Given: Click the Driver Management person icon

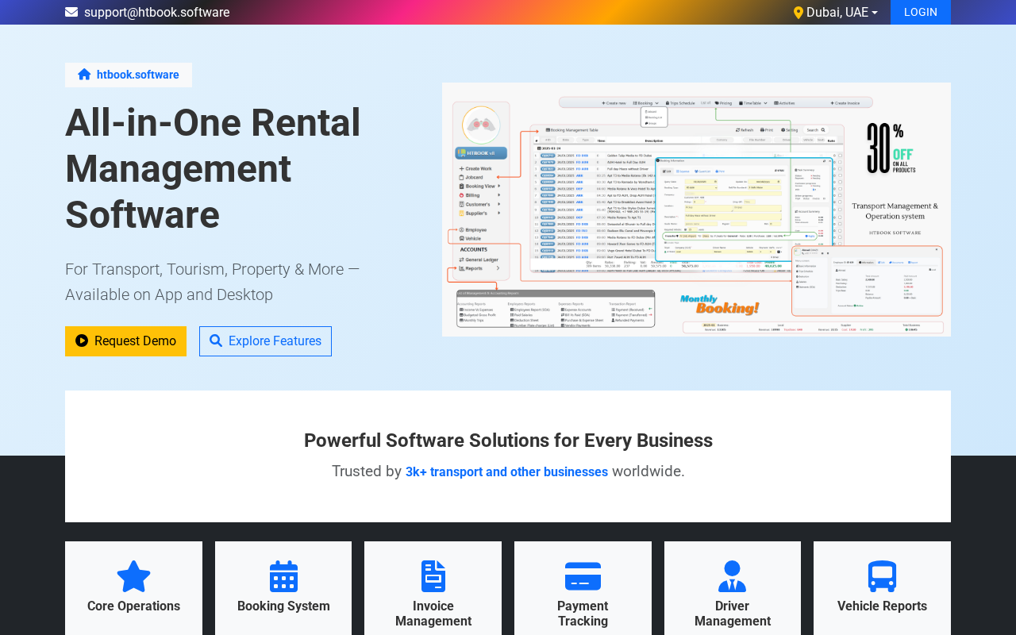Looking at the screenshot, I should (x=732, y=576).
